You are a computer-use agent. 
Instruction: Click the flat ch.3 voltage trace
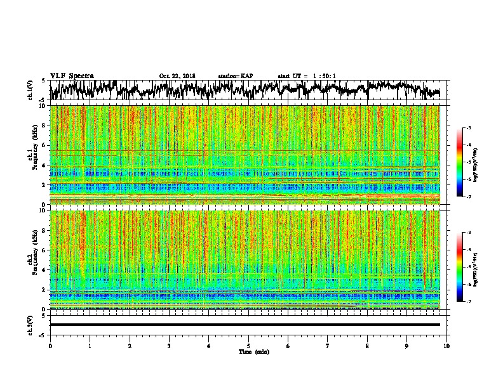(x=245, y=325)
